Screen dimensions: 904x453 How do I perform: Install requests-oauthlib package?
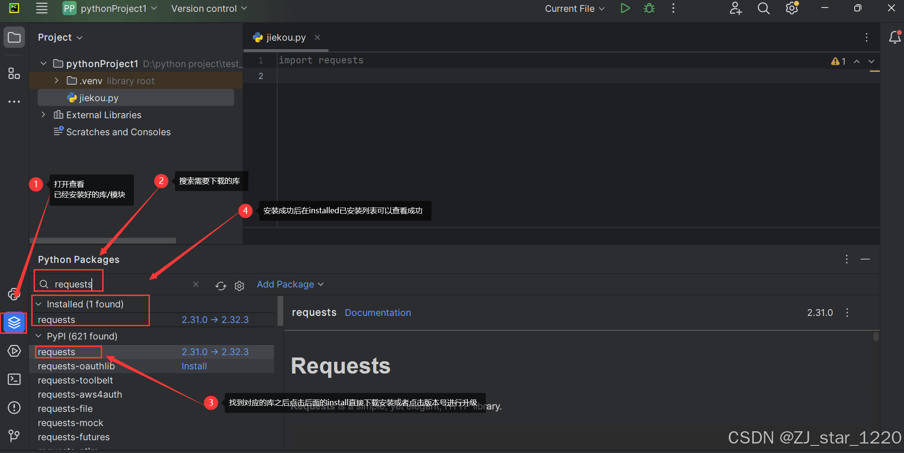pos(194,366)
